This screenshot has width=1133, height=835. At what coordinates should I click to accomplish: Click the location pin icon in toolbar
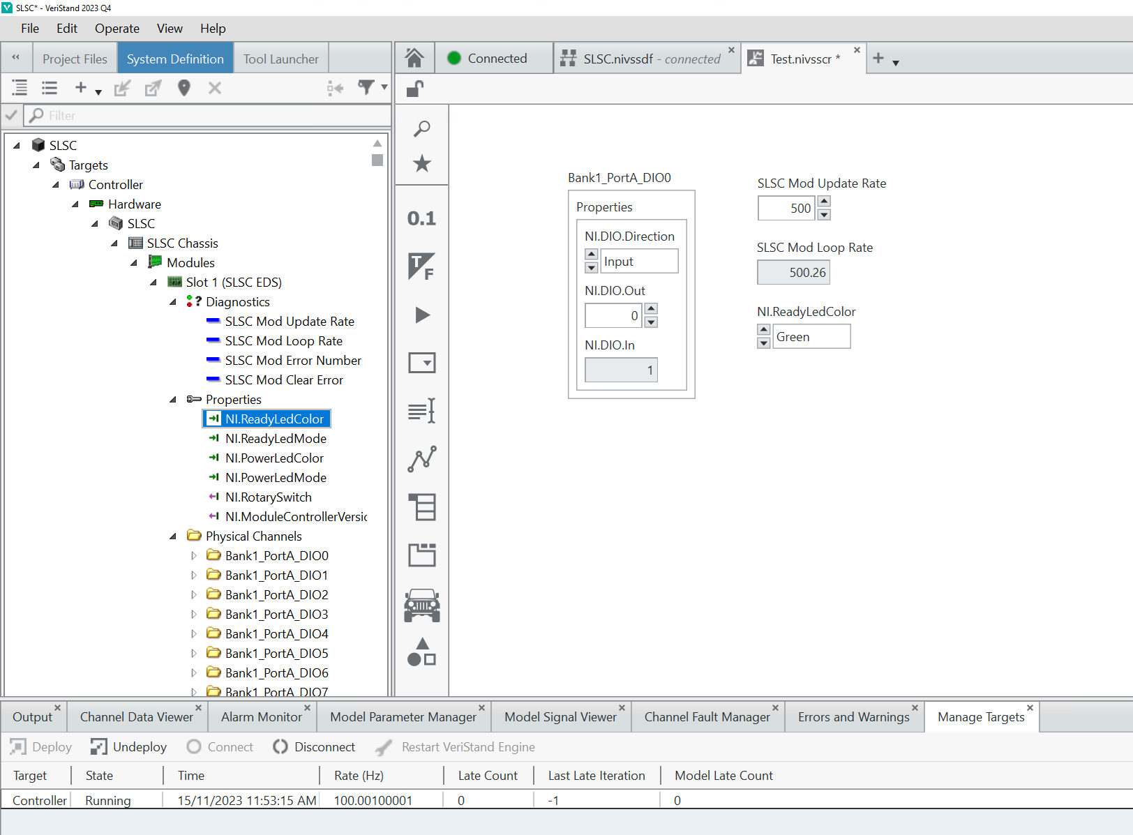tap(184, 88)
